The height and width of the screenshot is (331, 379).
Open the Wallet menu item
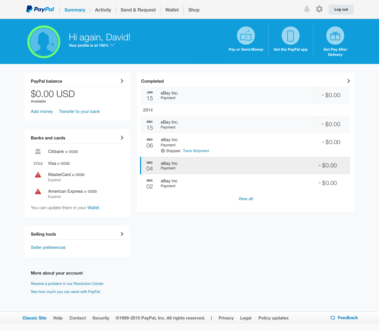(172, 10)
